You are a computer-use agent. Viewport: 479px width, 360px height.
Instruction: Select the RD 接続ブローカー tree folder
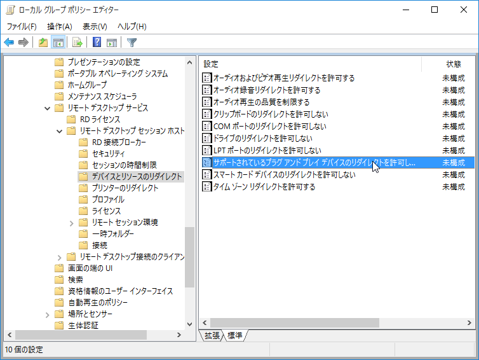119,142
